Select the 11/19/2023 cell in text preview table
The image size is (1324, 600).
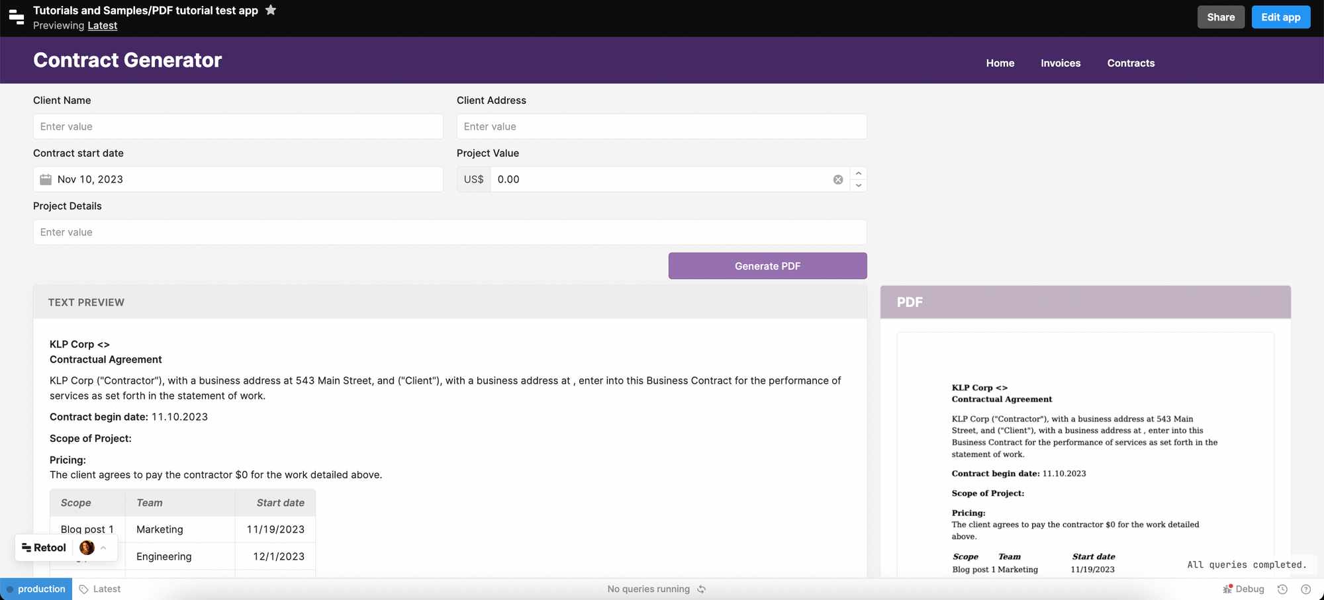coord(275,529)
